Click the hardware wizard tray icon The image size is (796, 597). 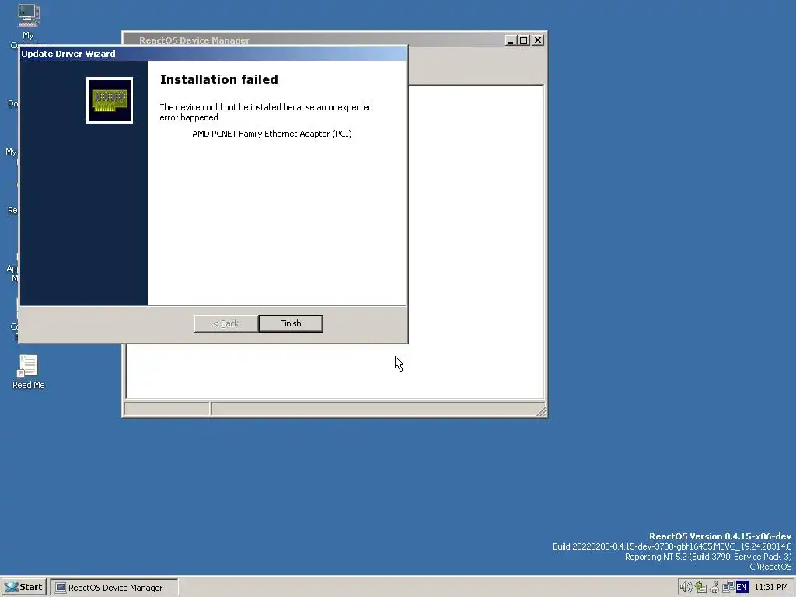(715, 587)
